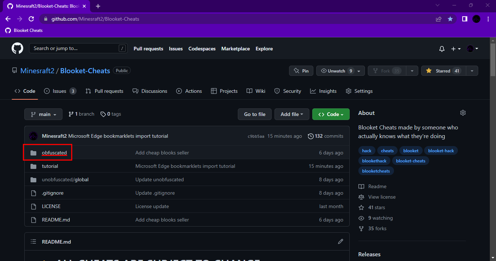Pin the repository with the Pin button
The width and height of the screenshot is (496, 261).
301,71
